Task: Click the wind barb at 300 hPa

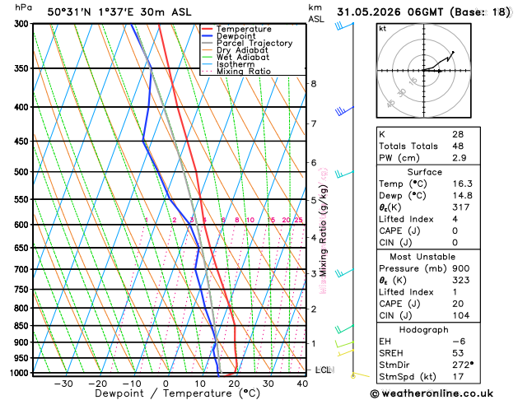Action: pyautogui.click(x=344, y=26)
